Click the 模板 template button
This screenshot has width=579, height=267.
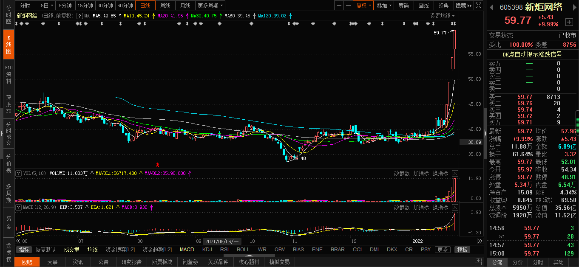pyautogui.click(x=462, y=250)
